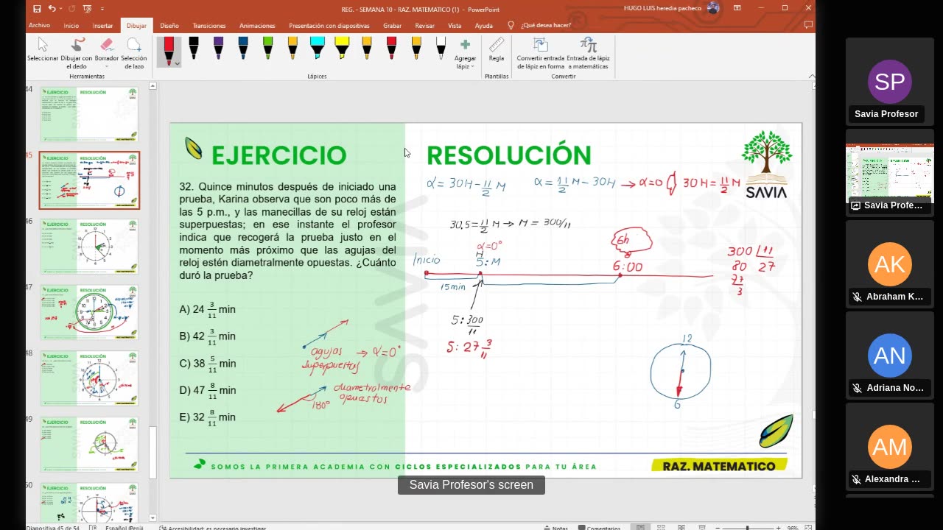Open the Vista tab
The width and height of the screenshot is (943, 530).
455,25
